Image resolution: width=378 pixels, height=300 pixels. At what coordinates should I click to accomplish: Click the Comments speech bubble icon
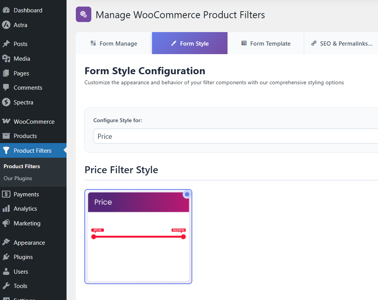point(6,87)
